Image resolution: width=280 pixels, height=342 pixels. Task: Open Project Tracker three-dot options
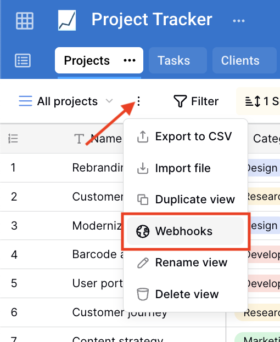tap(238, 21)
